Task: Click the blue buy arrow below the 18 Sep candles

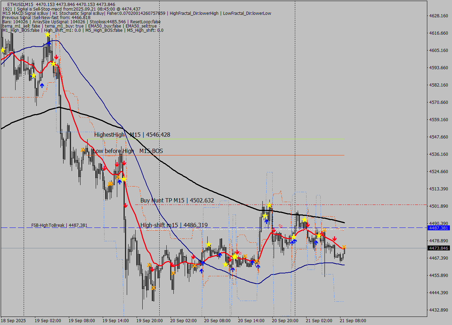Action: [x=42, y=86]
